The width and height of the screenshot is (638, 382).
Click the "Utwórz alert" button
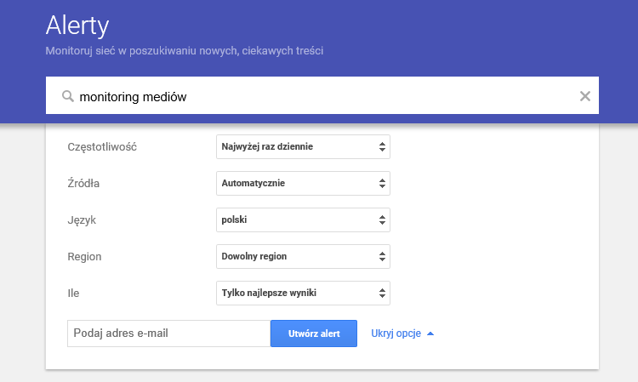[314, 334]
